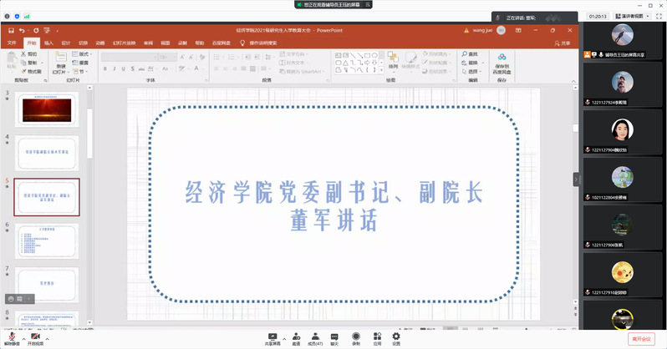Open the meeting Settings gear icon

click(396, 336)
